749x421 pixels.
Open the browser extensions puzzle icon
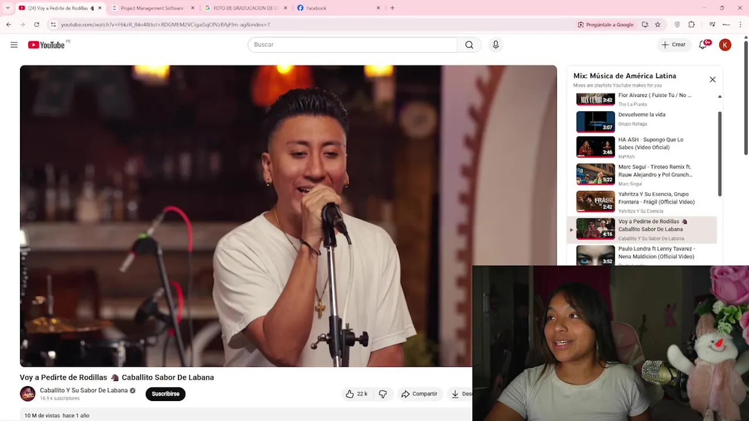tap(692, 25)
